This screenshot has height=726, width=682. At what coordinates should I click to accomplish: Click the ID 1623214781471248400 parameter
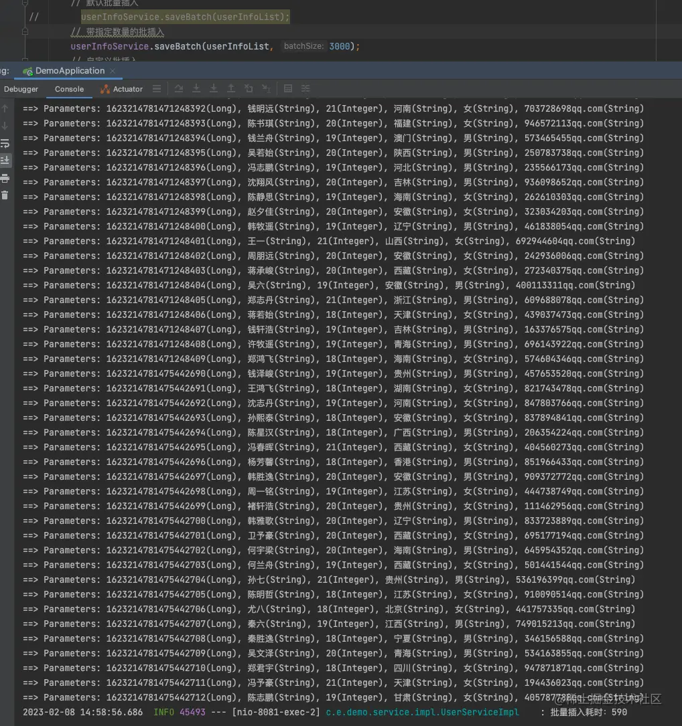point(156,226)
